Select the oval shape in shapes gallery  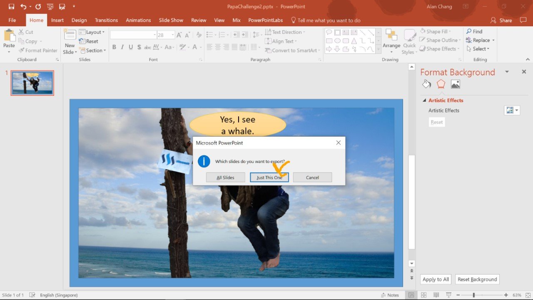pyautogui.click(x=337, y=41)
